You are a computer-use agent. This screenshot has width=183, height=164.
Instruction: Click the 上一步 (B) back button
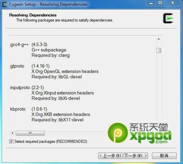tap(110, 156)
